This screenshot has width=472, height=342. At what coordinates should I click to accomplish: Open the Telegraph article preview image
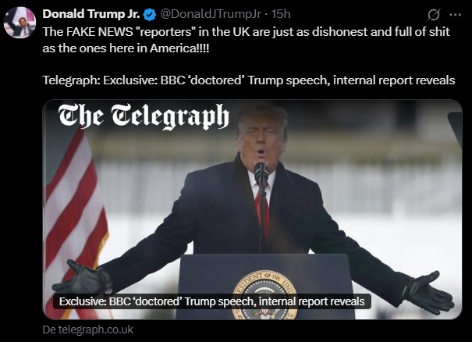(252, 209)
